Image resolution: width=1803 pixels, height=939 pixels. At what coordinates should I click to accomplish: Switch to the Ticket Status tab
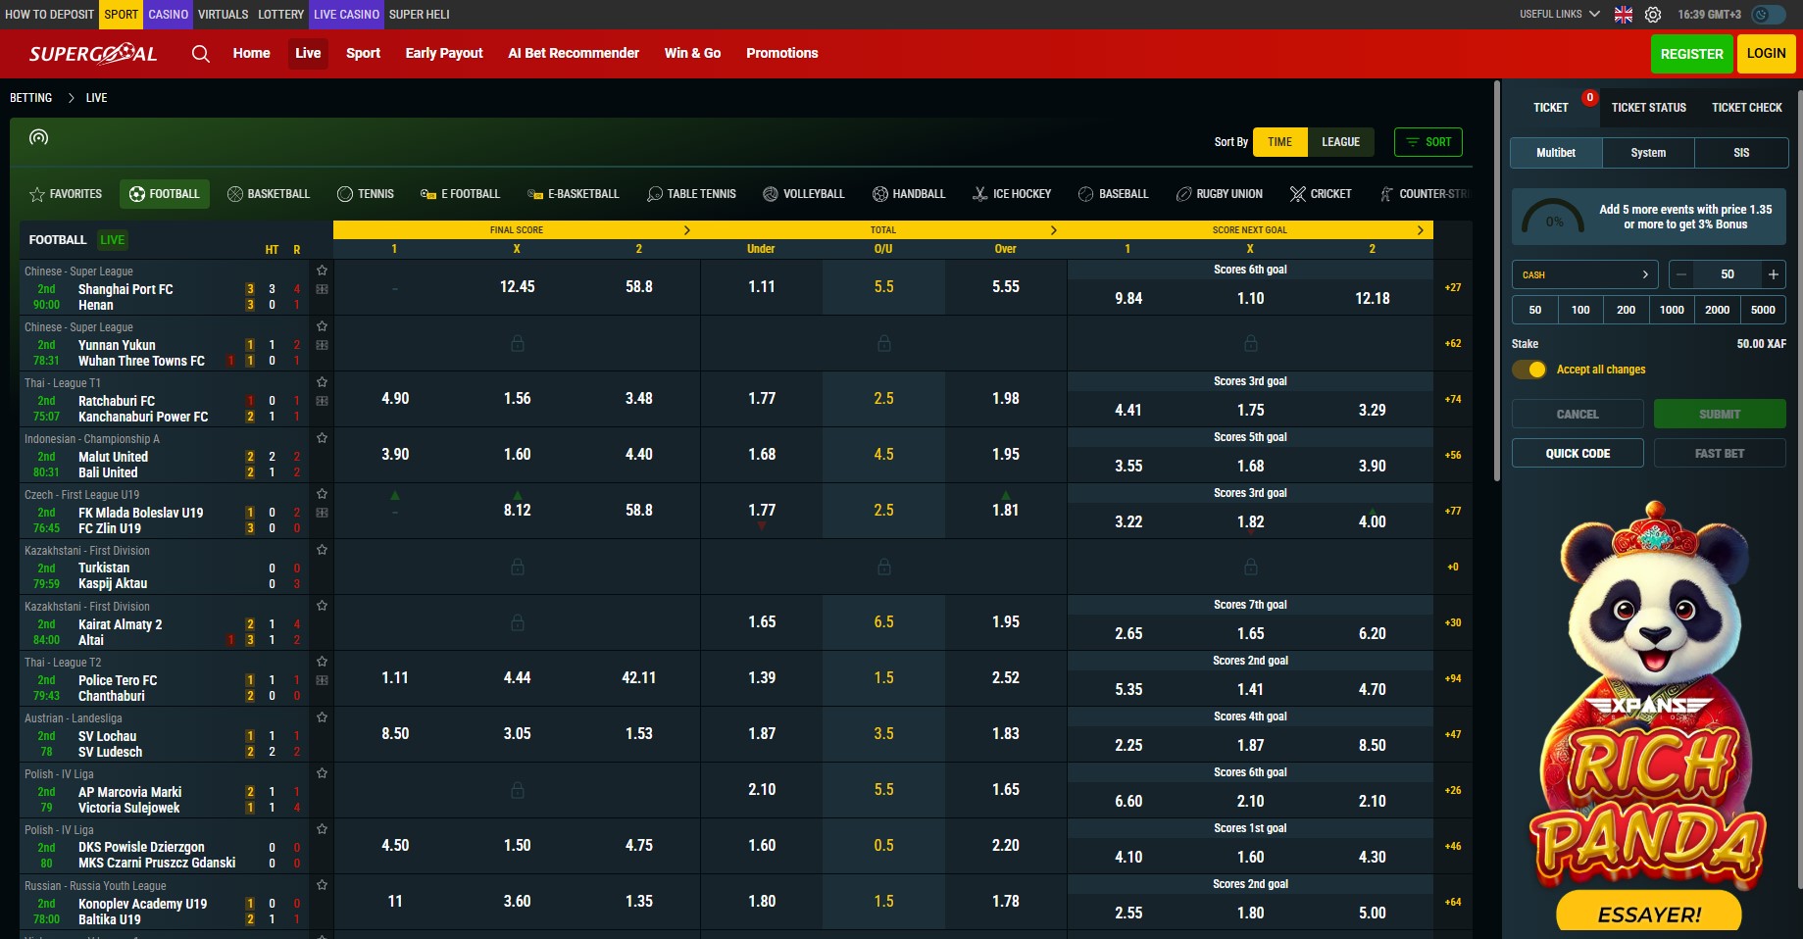click(x=1648, y=108)
